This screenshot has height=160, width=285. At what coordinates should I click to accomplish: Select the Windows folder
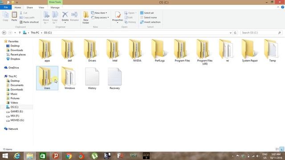click(x=69, y=78)
